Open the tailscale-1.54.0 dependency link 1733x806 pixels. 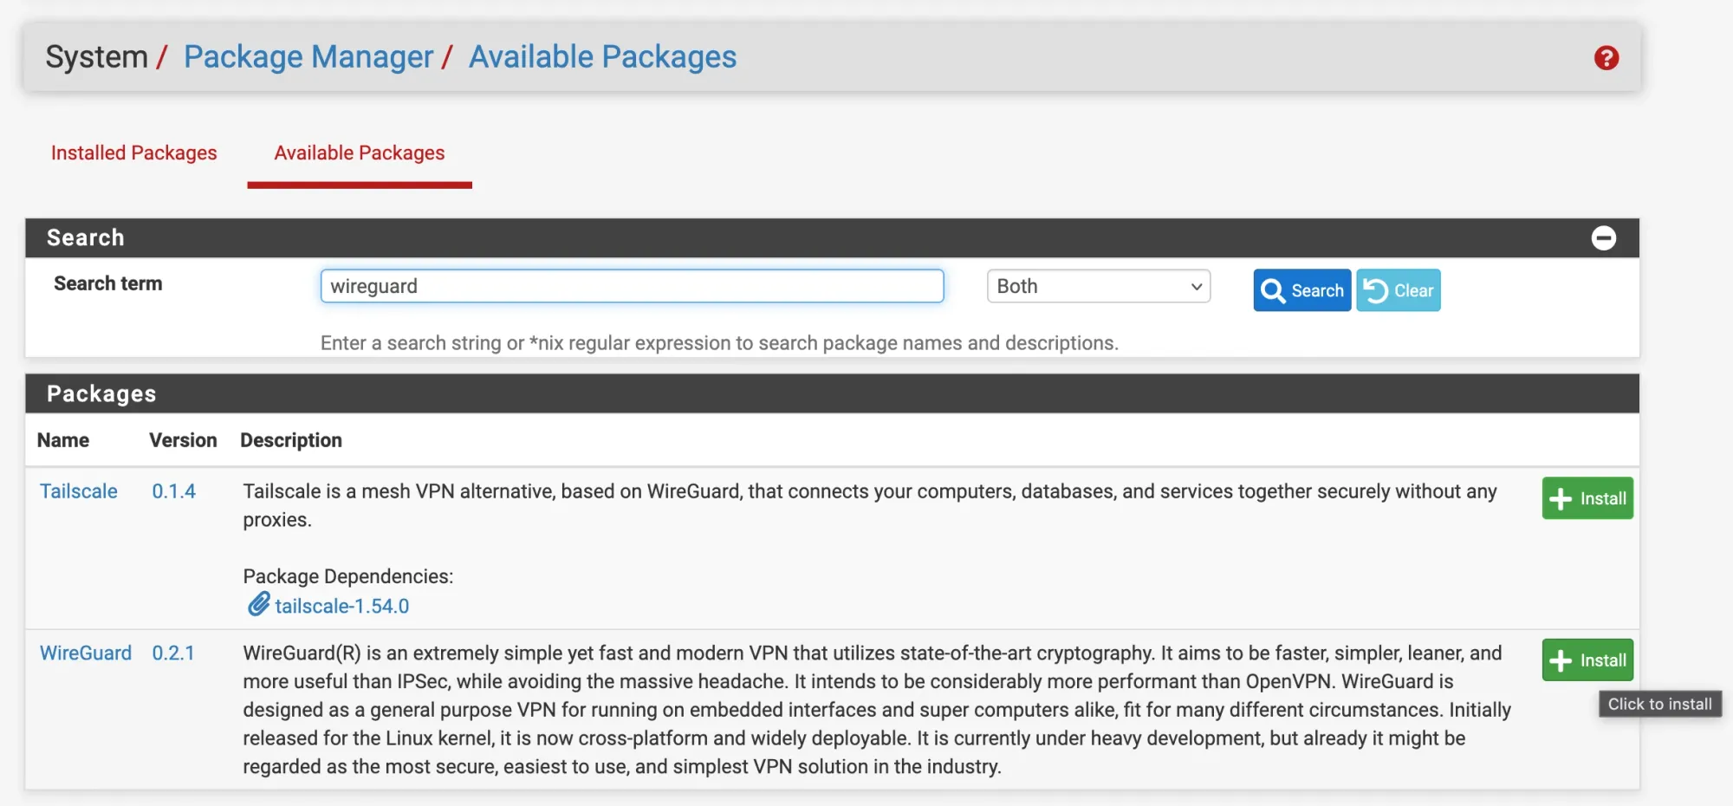pos(342,606)
